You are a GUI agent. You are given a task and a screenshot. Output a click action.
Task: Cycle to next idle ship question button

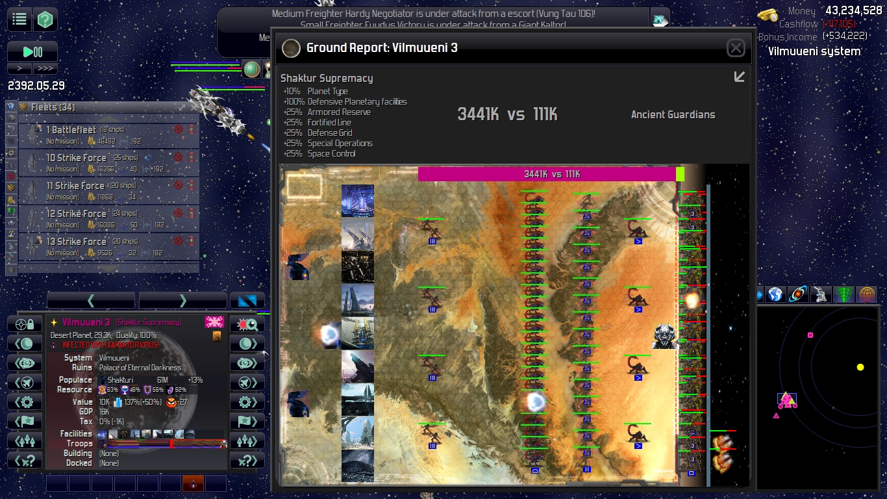click(247, 461)
